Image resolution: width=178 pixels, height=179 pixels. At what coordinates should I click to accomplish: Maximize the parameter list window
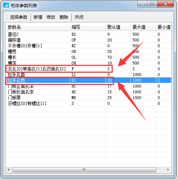152,5
